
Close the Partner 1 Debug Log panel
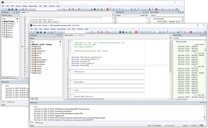tap(205, 102)
